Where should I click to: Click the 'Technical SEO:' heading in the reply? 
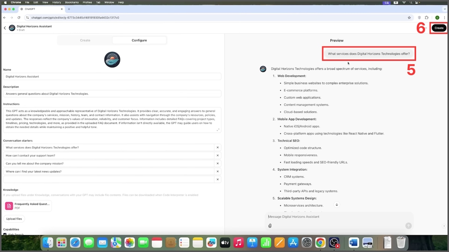click(289, 141)
